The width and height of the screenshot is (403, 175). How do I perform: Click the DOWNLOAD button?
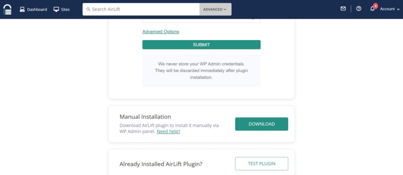coord(262,124)
